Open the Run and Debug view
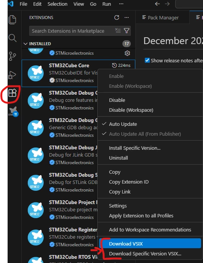The height and width of the screenshot is (263, 203). click(12, 75)
